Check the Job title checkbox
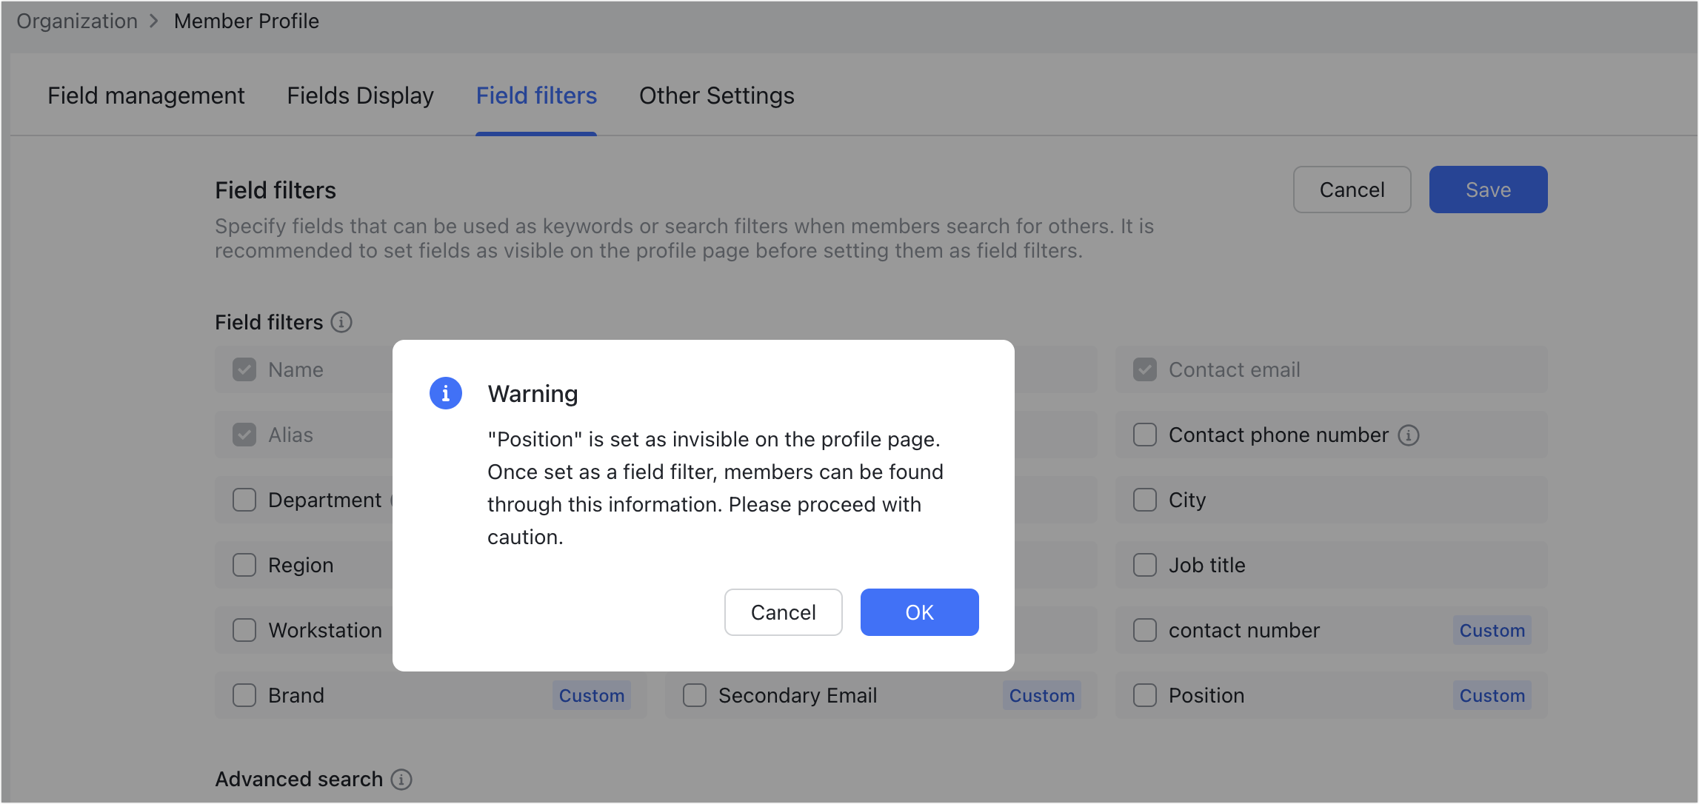This screenshot has height=804, width=1699. pyautogui.click(x=1144, y=565)
